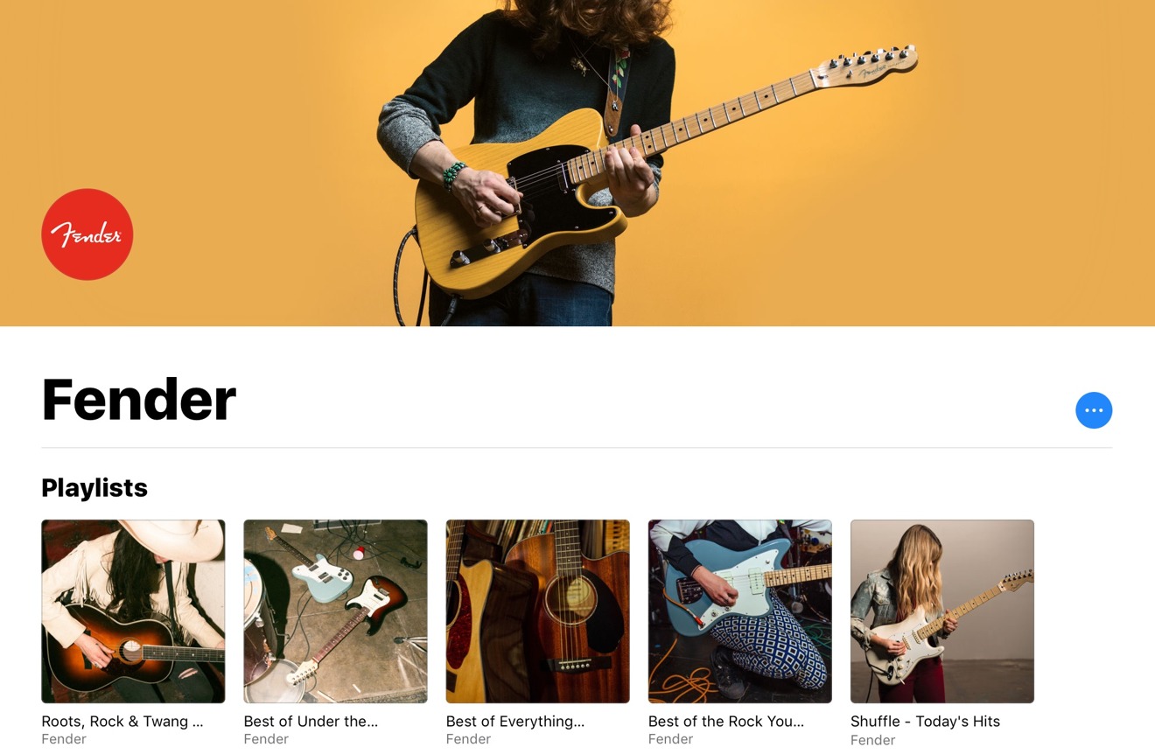Open the Roots, Rock & Twang playlist cover
The width and height of the screenshot is (1155, 754).
(x=133, y=611)
